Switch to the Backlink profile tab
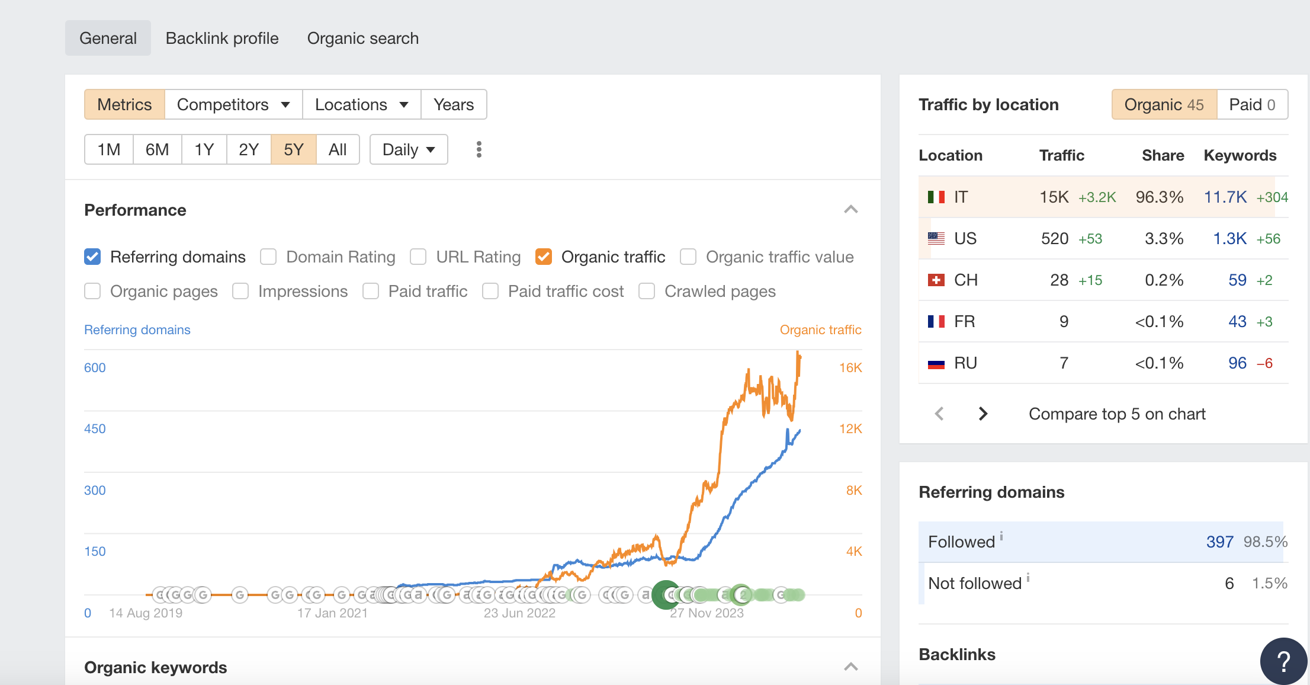Screen dimensions: 1310x685 pos(222,38)
